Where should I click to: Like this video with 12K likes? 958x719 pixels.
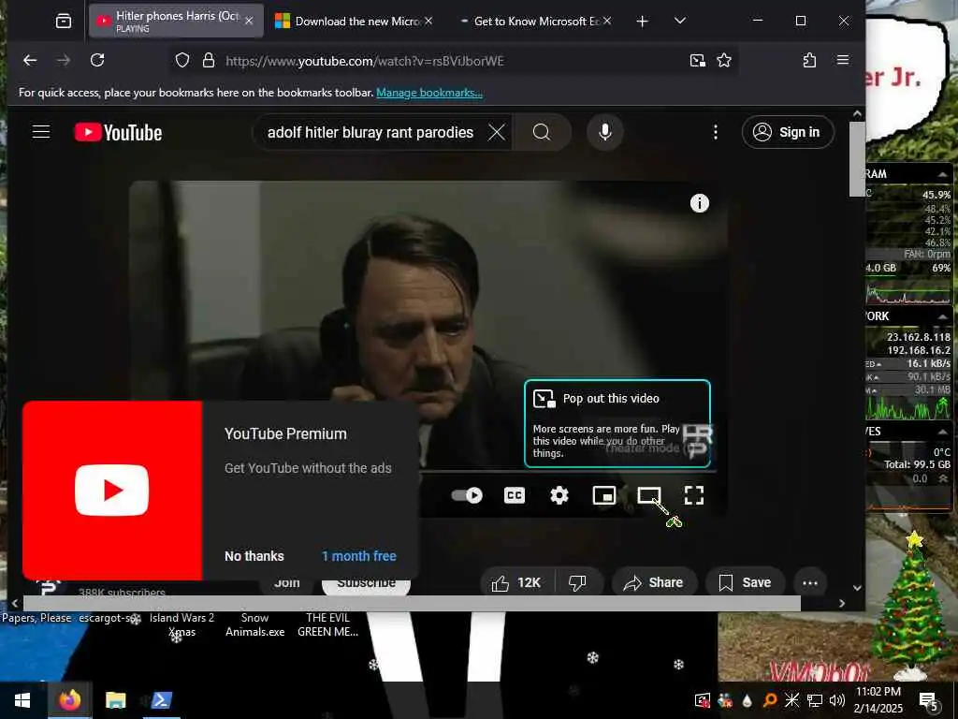516,582
